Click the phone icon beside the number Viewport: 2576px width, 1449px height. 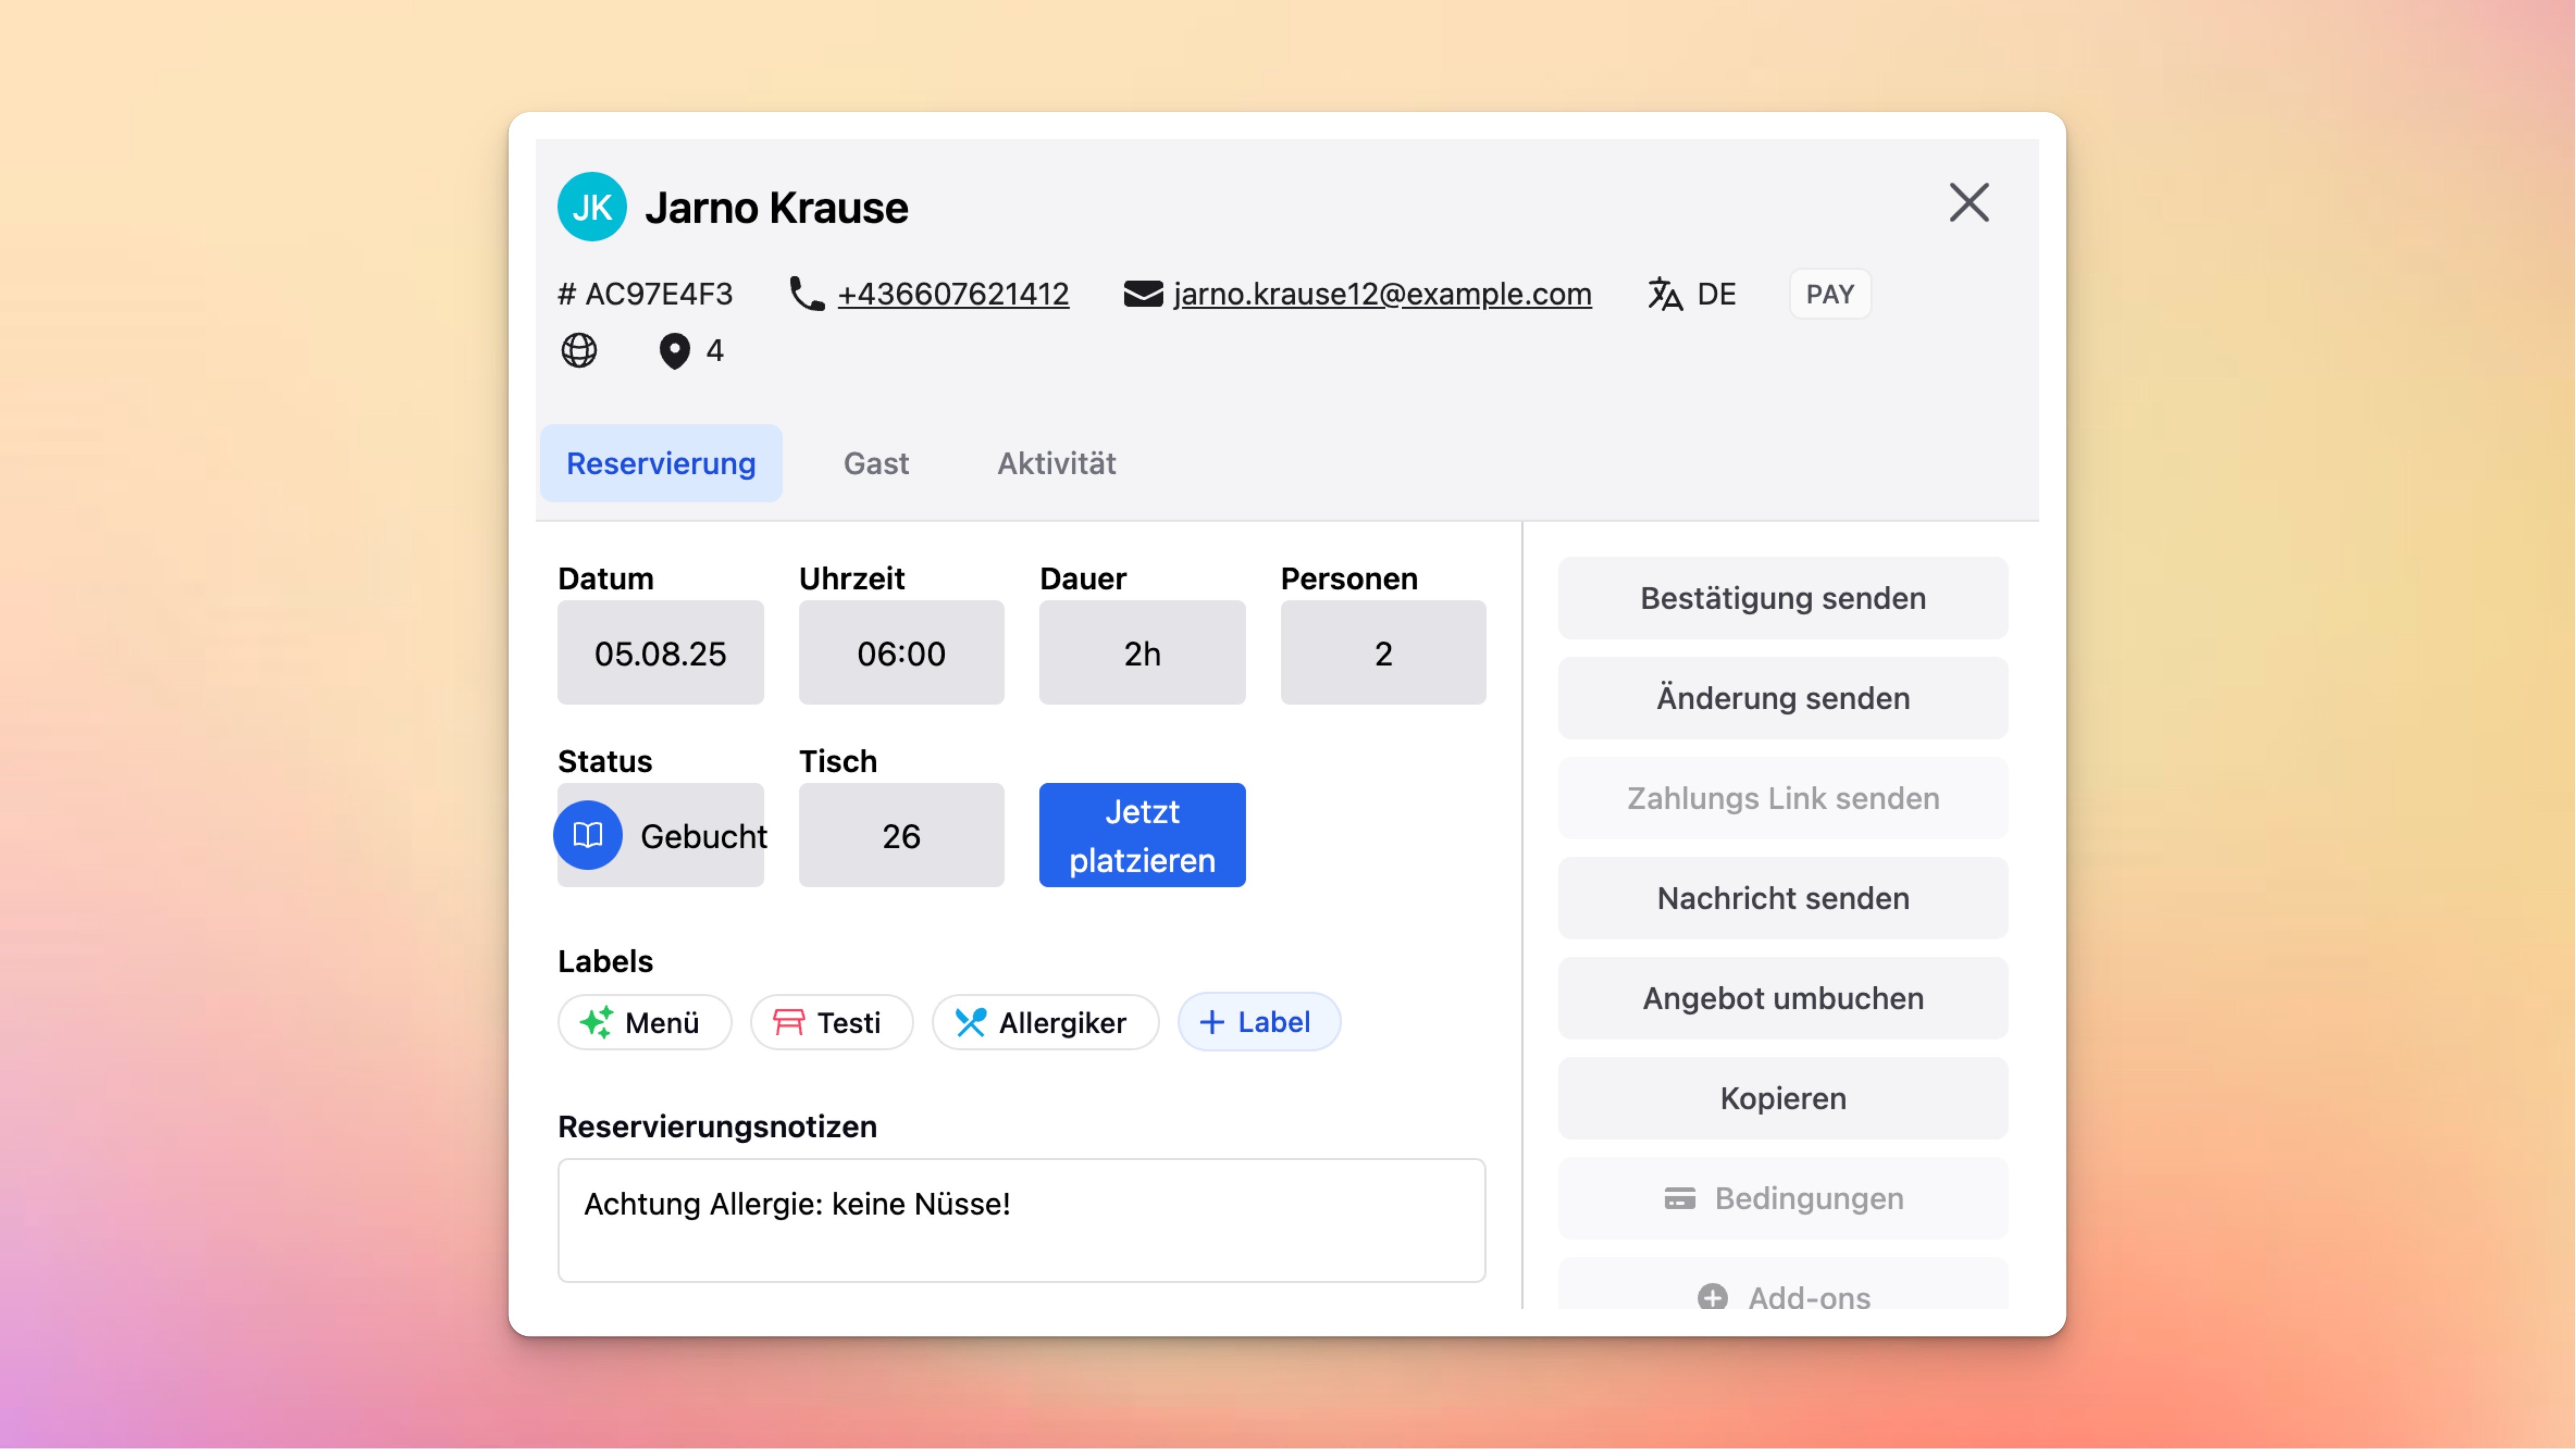click(806, 294)
